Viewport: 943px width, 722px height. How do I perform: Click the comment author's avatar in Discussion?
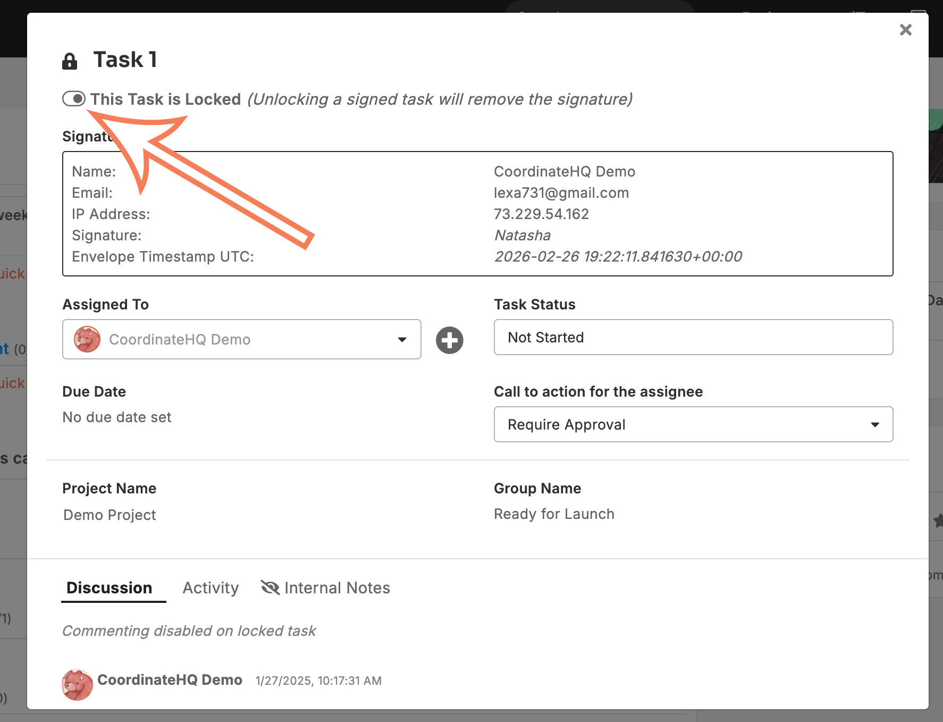77,684
